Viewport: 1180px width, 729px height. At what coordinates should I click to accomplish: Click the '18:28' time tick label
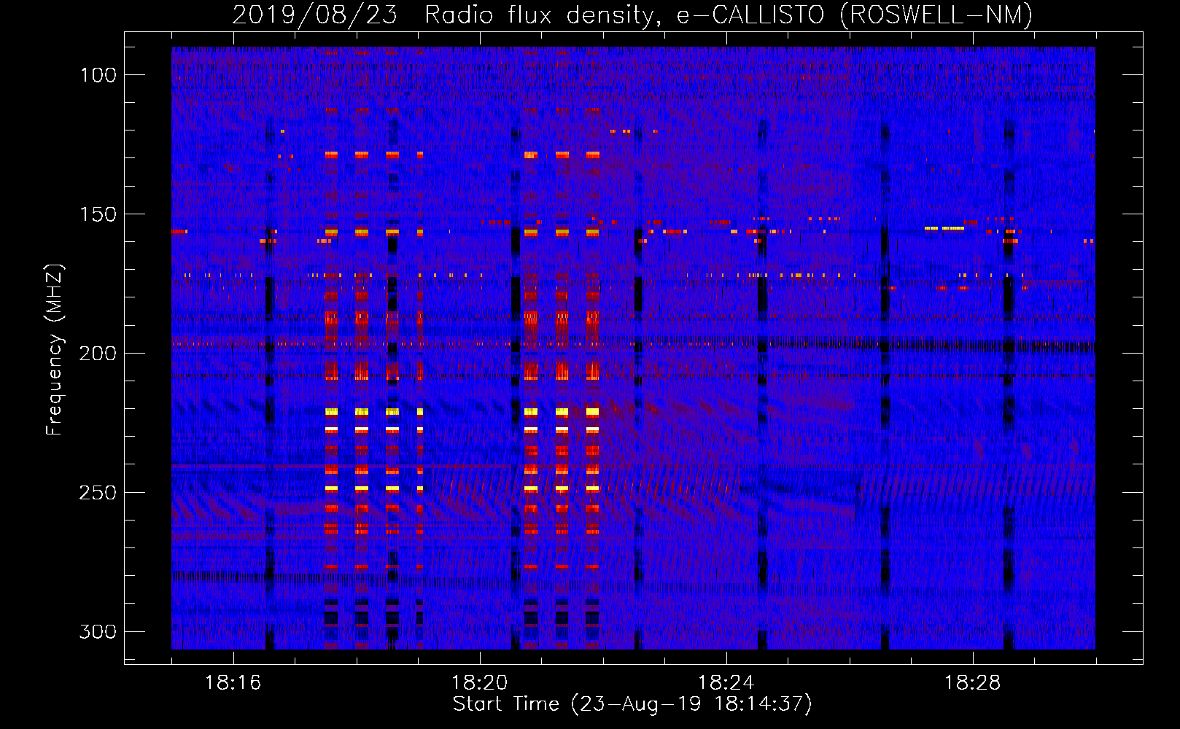[x=972, y=683]
